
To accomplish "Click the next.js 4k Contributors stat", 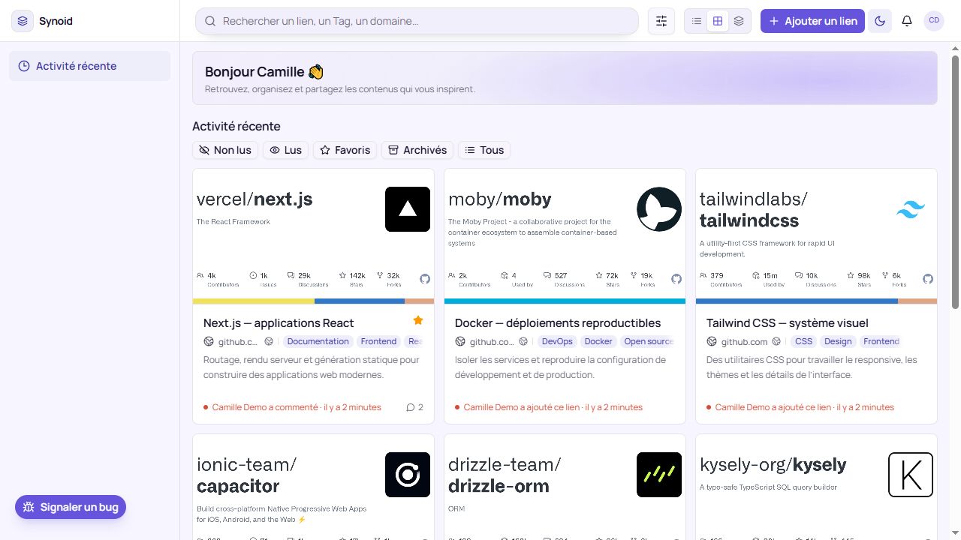I will [x=218, y=279].
